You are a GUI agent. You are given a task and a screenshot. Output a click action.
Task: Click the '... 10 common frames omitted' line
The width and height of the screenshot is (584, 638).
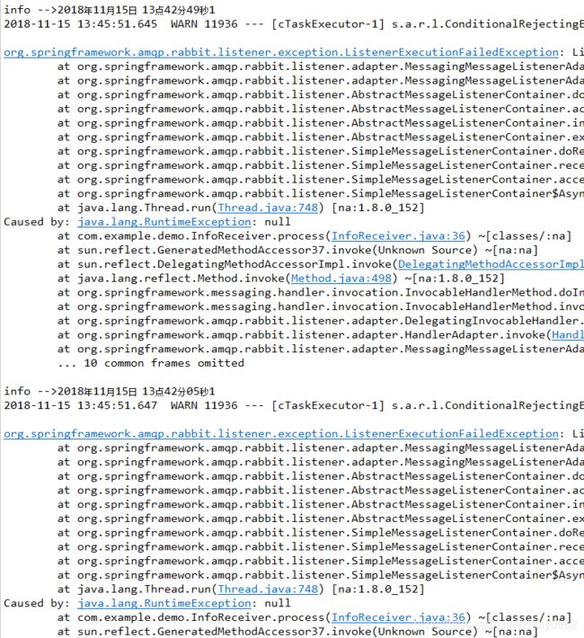tap(151, 363)
